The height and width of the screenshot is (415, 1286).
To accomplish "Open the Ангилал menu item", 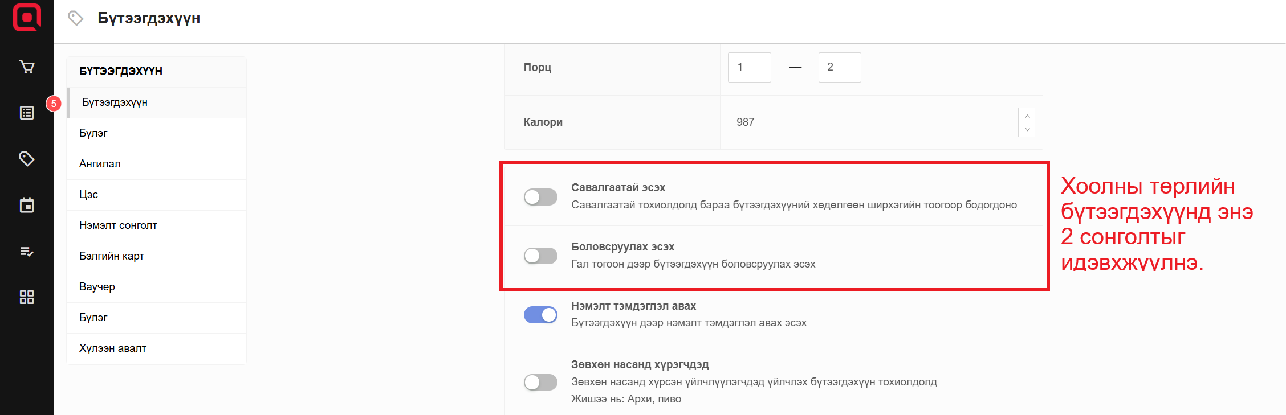I will click(100, 164).
